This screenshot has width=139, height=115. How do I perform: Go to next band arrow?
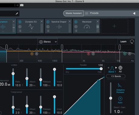[x=116, y=67]
